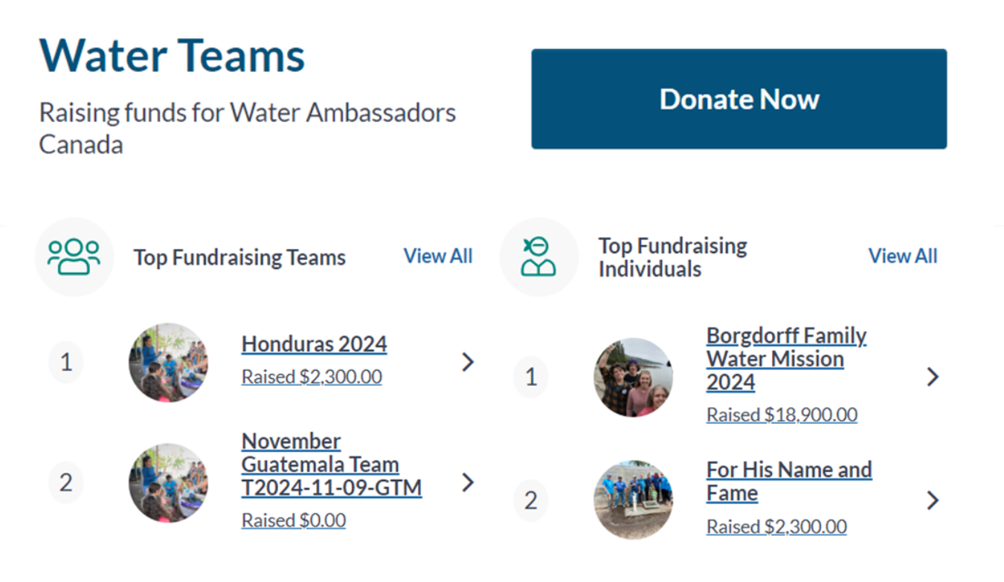1004x582 pixels.
Task: Click chevron beside Borgdorff Family Water Mission
Action: (933, 377)
